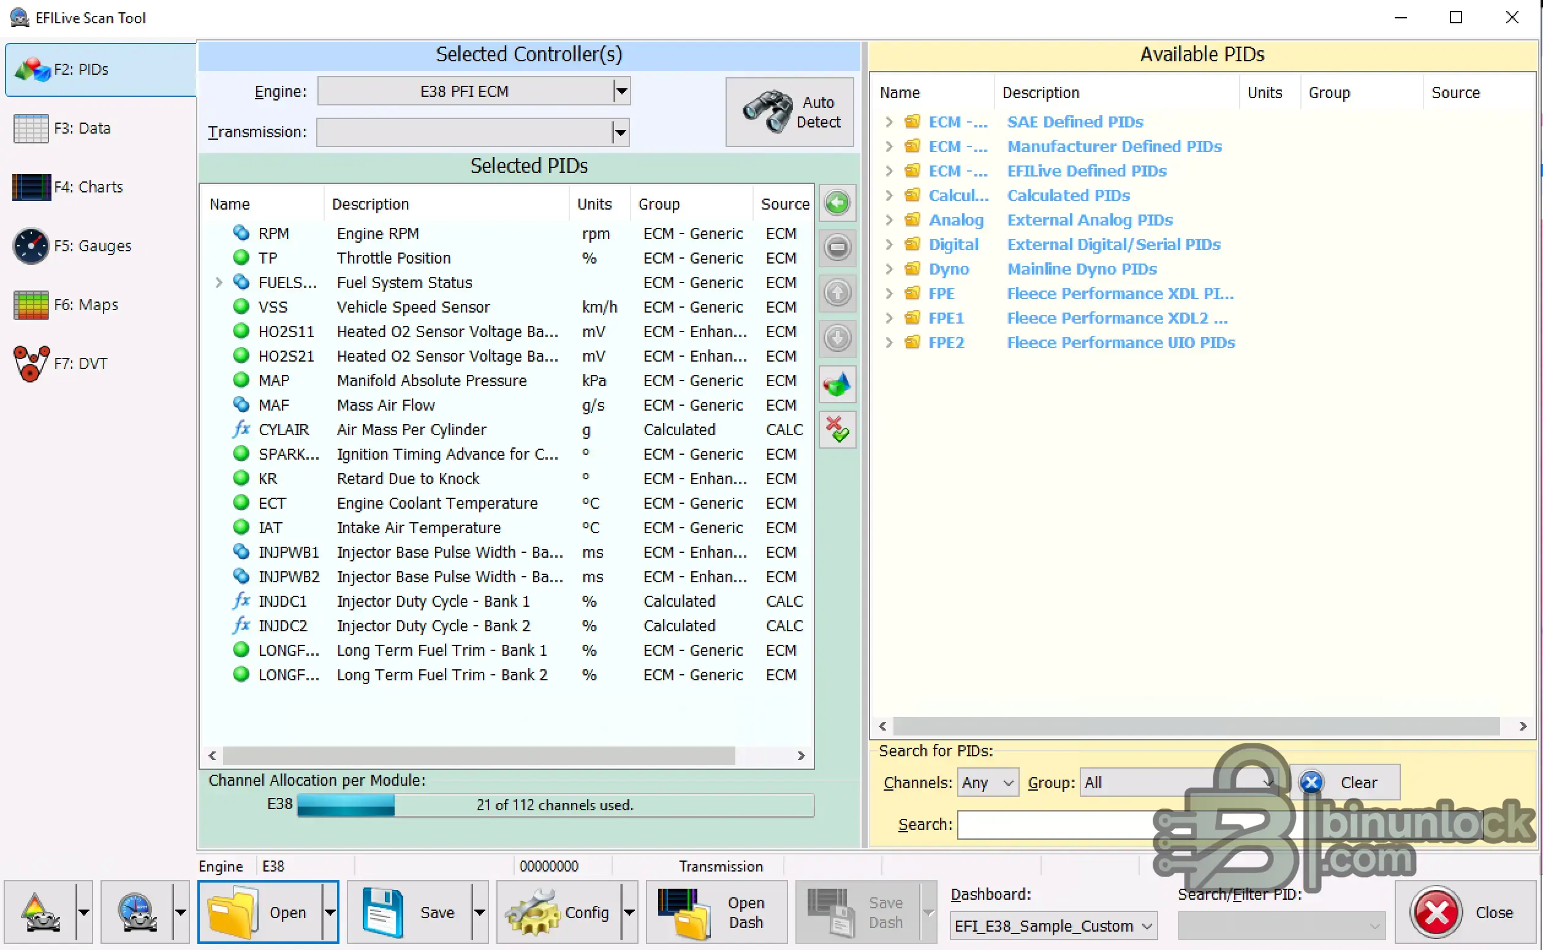The width and height of the screenshot is (1543, 950).
Task: Click the folder icon of SAE Defined PIDs
Action: (912, 121)
